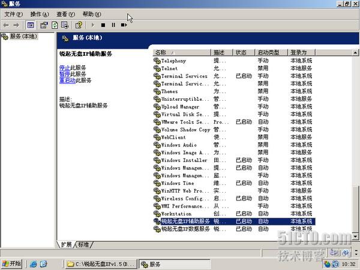Screen dimensions: 360x270
Task: Open the 查看(V) menu
Action: (65, 14)
